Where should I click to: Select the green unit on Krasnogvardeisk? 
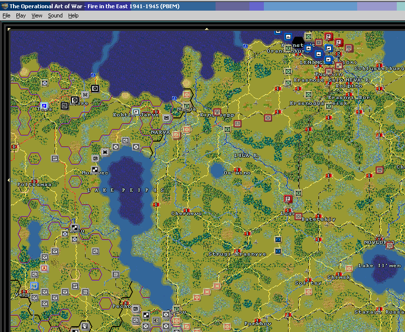pos(329,106)
